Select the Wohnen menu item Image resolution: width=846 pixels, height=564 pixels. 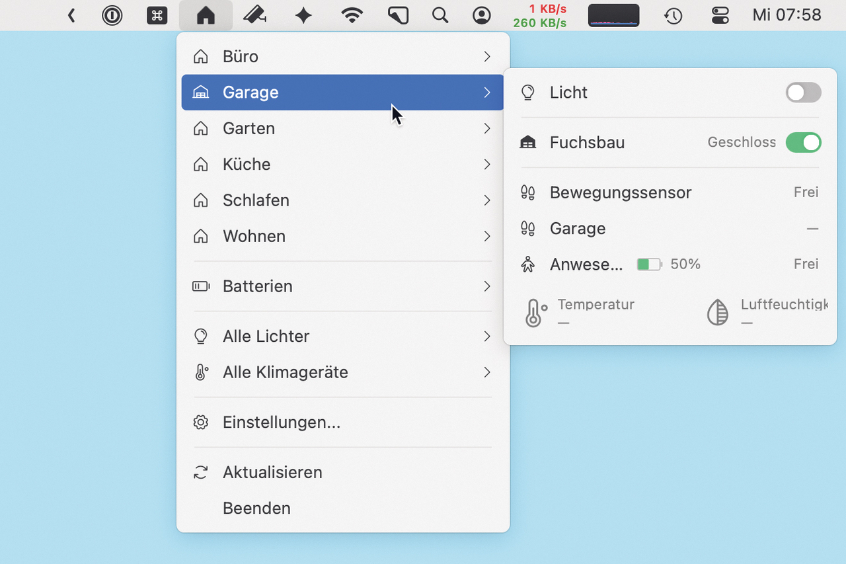[x=342, y=236]
